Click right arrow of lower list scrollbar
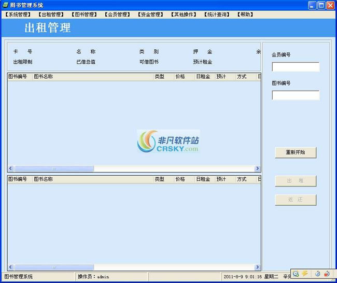The height and width of the screenshot is (283, 337). tap(257, 267)
